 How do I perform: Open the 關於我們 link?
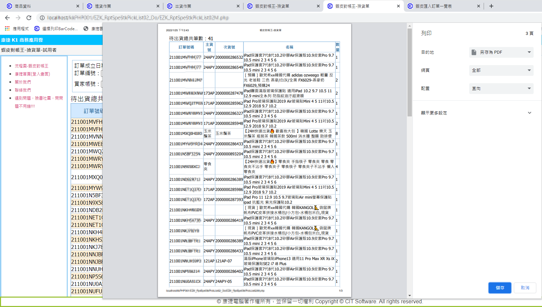click(23, 82)
